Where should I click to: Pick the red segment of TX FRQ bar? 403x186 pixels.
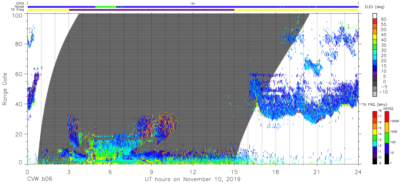(375, 114)
